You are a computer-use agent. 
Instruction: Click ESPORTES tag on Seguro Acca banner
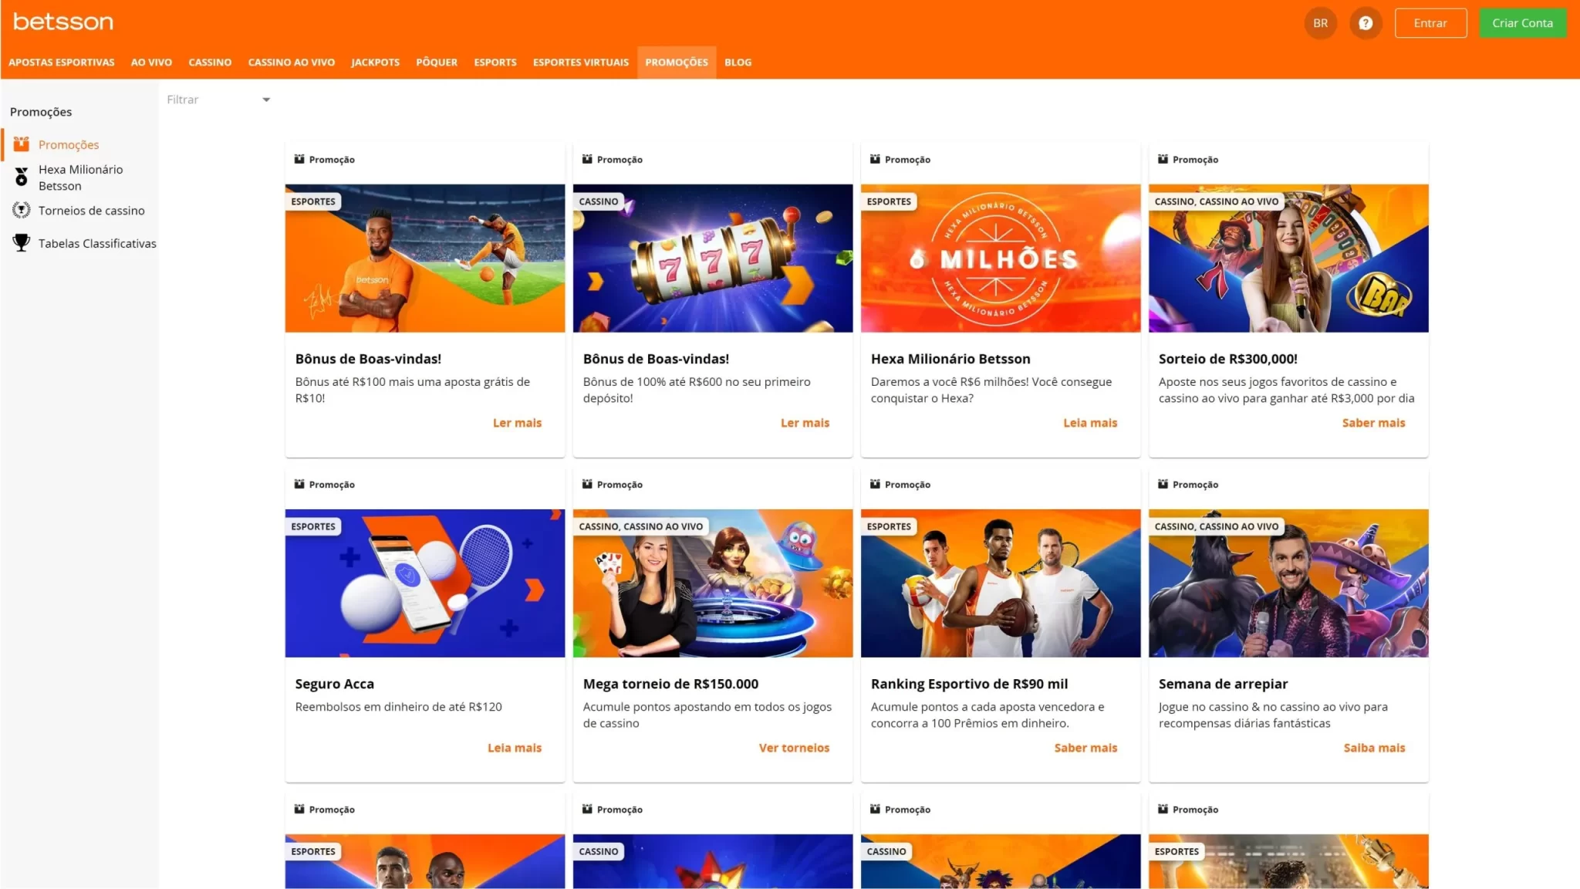[313, 526]
